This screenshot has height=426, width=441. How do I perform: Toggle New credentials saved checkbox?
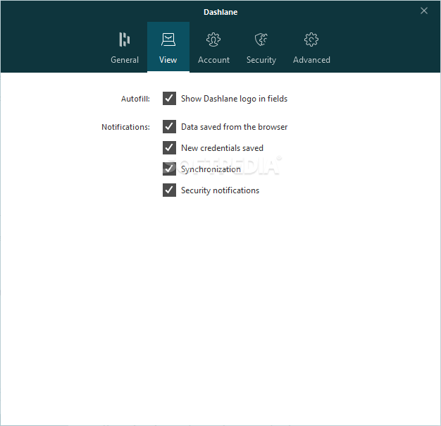[169, 147]
